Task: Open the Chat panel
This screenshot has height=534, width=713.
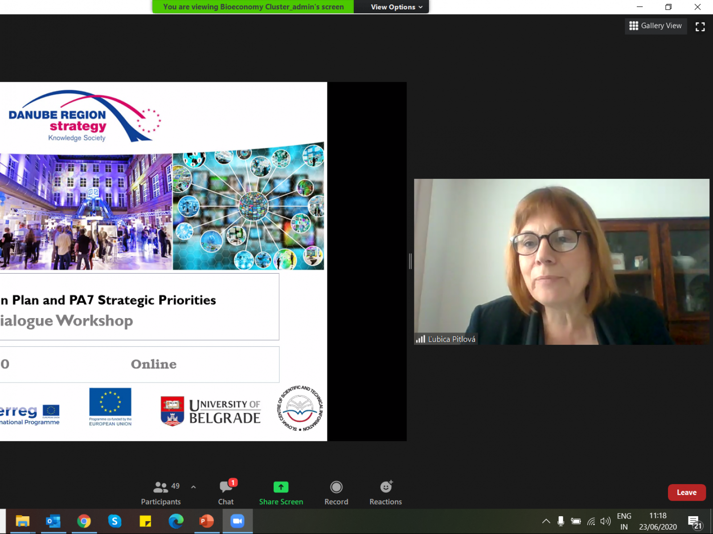Action: click(x=226, y=493)
